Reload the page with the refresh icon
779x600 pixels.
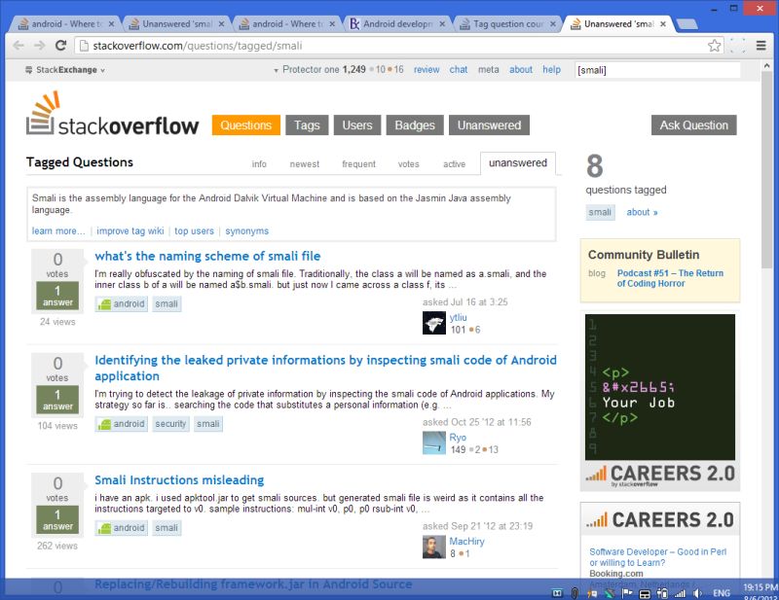(61, 44)
